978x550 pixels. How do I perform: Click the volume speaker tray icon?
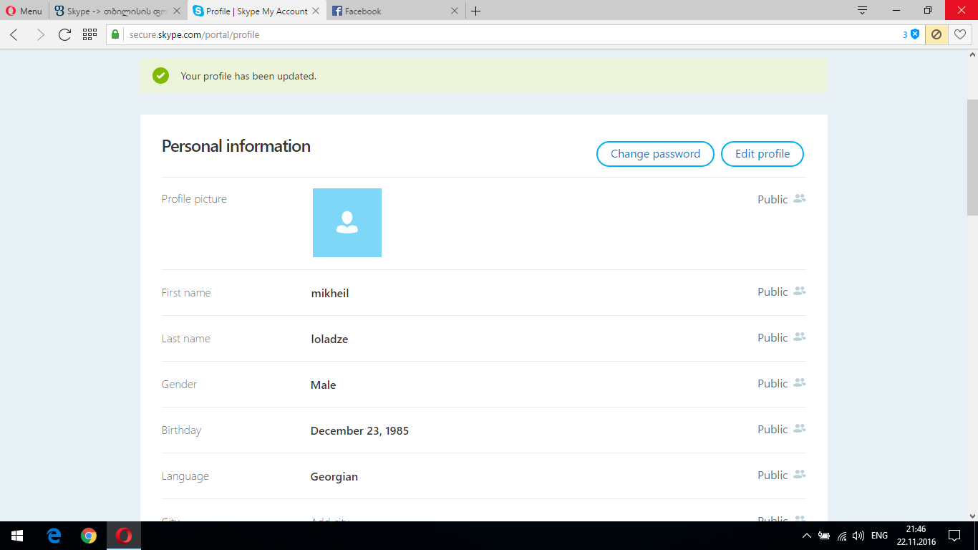(858, 536)
